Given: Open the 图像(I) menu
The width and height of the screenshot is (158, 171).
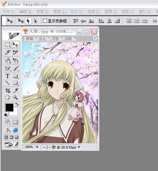Looking at the screenshot, I should [x=43, y=12].
